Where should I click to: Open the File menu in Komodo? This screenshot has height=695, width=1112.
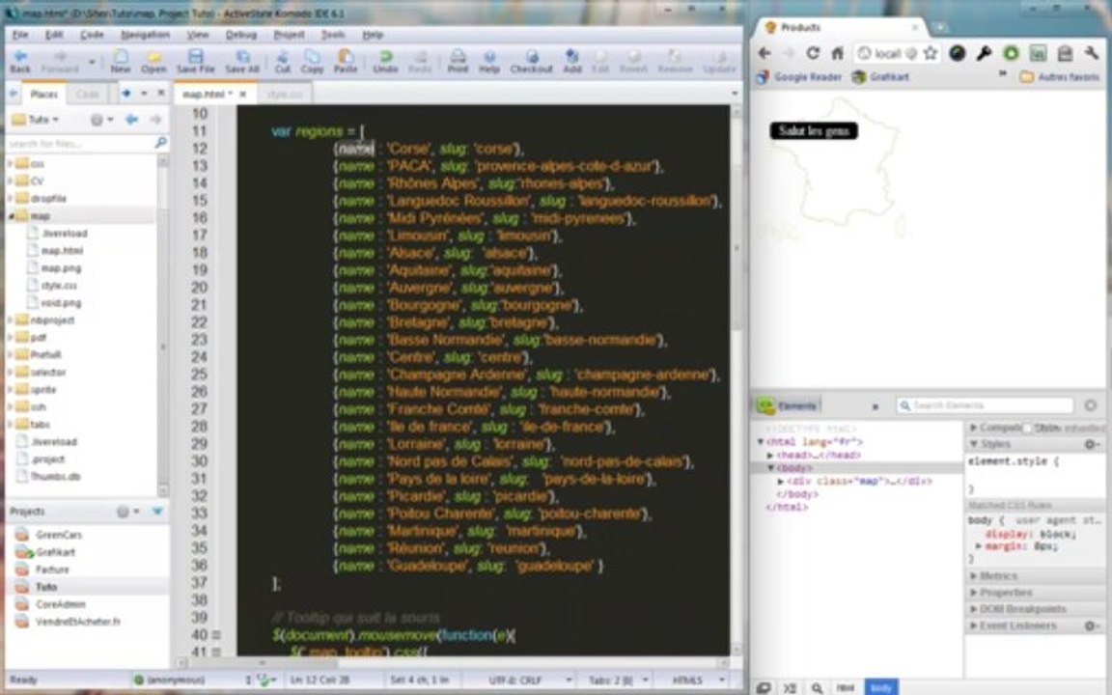click(20, 34)
